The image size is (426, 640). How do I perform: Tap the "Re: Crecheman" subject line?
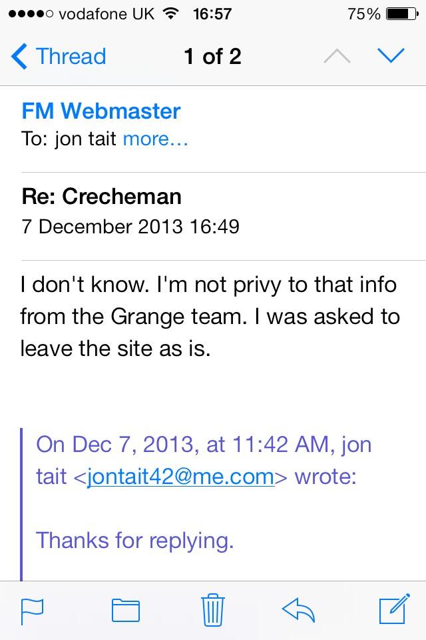101,197
